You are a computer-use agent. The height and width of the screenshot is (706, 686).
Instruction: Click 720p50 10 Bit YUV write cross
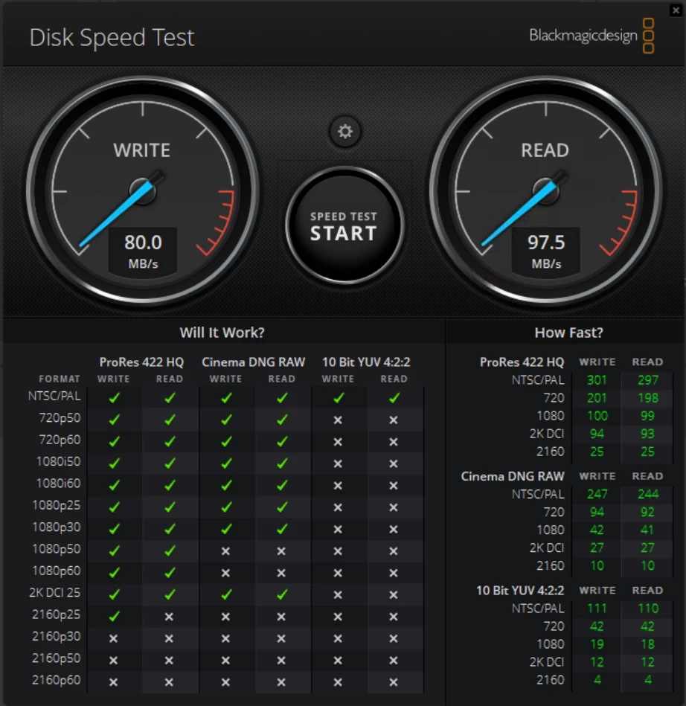[x=337, y=420]
